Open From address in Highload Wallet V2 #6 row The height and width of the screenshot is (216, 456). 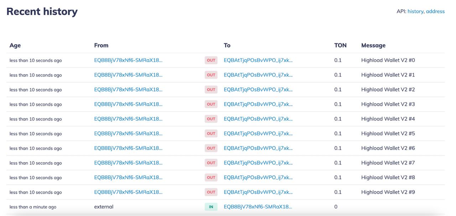pyautogui.click(x=128, y=148)
